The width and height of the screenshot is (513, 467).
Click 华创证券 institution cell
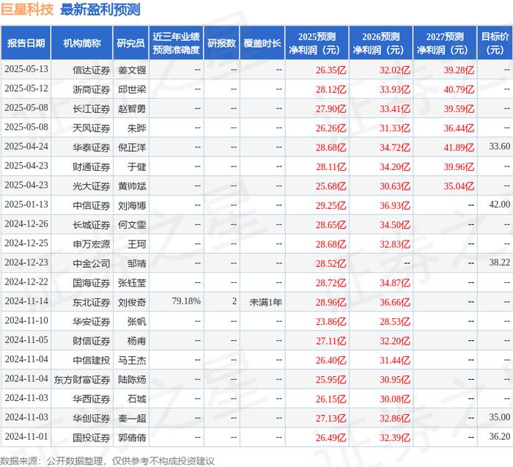click(x=92, y=418)
